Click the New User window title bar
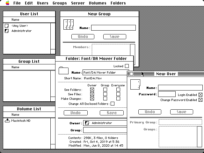This screenshot has width=204, height=153. (165, 74)
